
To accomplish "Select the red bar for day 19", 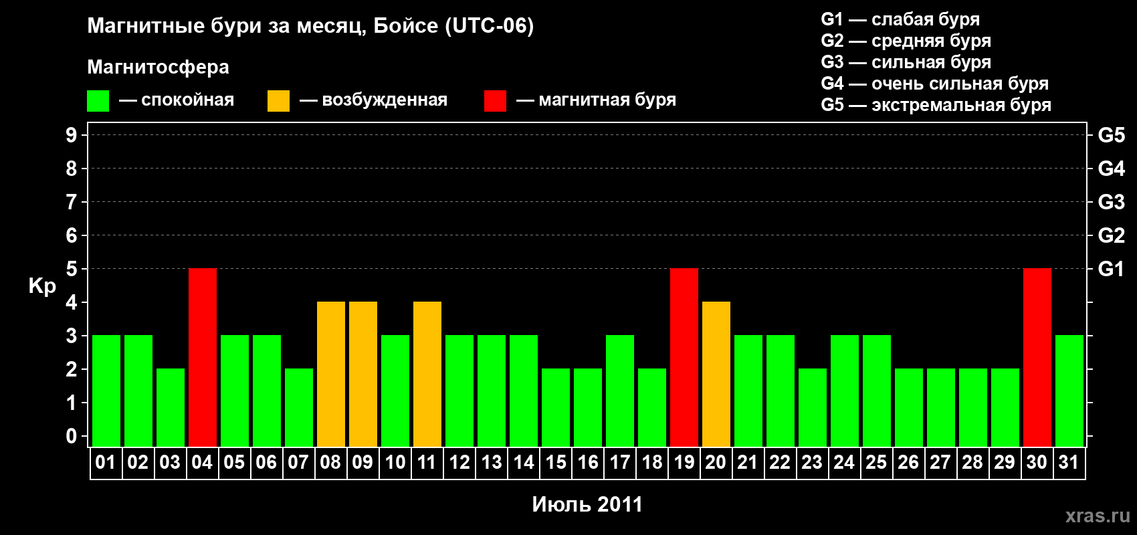I will point(684,358).
